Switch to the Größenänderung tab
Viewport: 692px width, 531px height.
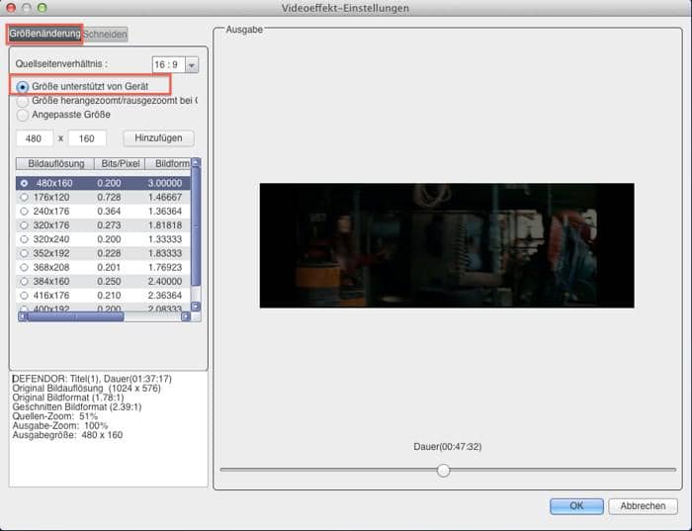tap(45, 34)
